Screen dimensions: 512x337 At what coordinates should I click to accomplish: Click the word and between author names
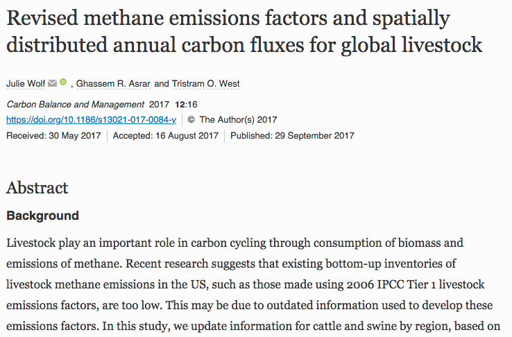pyautogui.click(x=162, y=83)
